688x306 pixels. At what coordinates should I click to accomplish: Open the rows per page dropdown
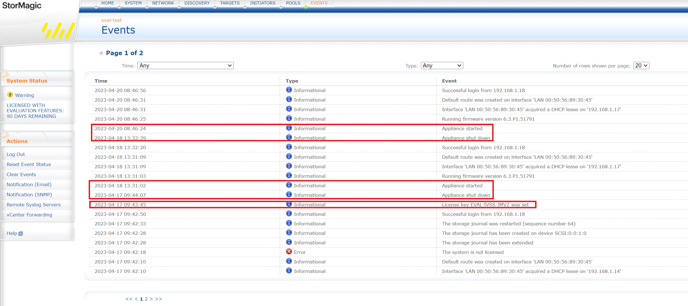point(641,66)
